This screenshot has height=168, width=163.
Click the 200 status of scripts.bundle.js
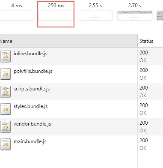coord(144,88)
